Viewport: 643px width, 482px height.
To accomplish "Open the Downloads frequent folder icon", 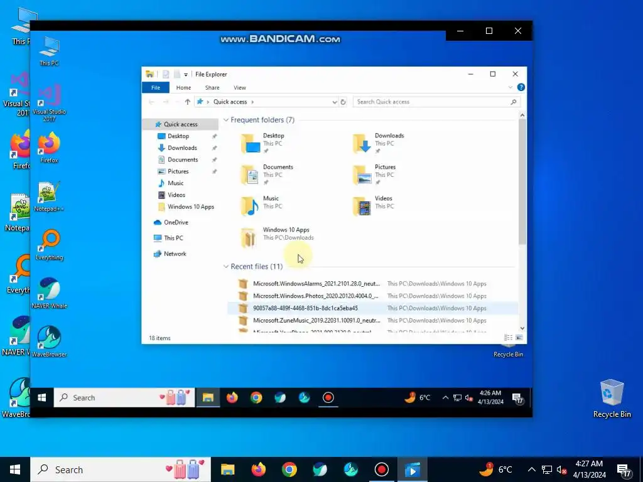I will [362, 144].
